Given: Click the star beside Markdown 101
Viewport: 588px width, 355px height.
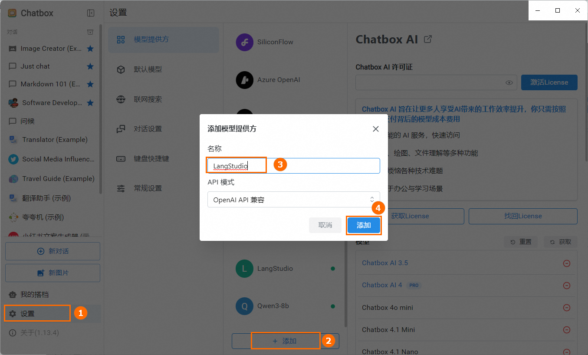Looking at the screenshot, I should [90, 84].
